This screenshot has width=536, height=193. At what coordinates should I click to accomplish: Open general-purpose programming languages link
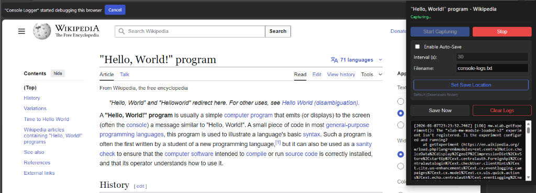pos(234,130)
